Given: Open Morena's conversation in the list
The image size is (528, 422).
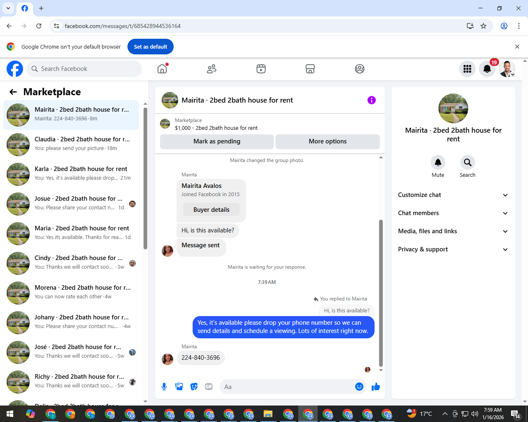Looking at the screenshot, I should coord(71,293).
